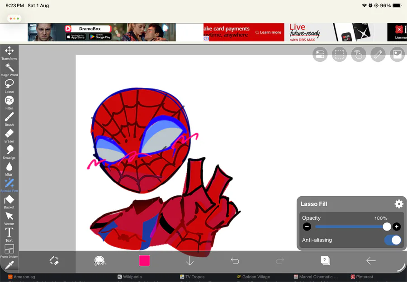
Task: Open the finger touch settings icon
Action: (359, 55)
